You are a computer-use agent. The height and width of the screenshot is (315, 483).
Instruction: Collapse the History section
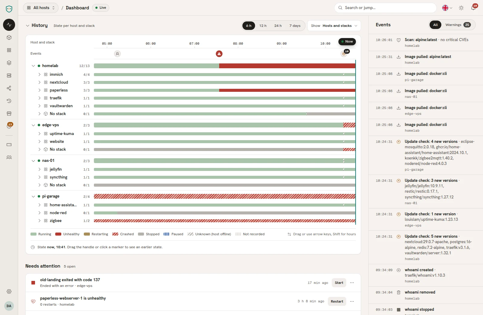27,26
